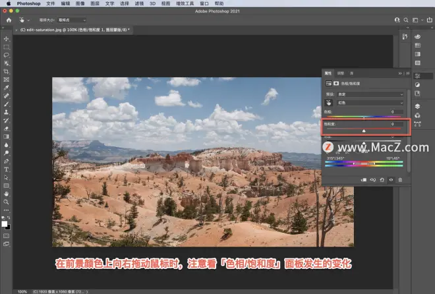Select the Eyedropper tool in the toolbar
The image size is (435, 294).
coord(6,88)
